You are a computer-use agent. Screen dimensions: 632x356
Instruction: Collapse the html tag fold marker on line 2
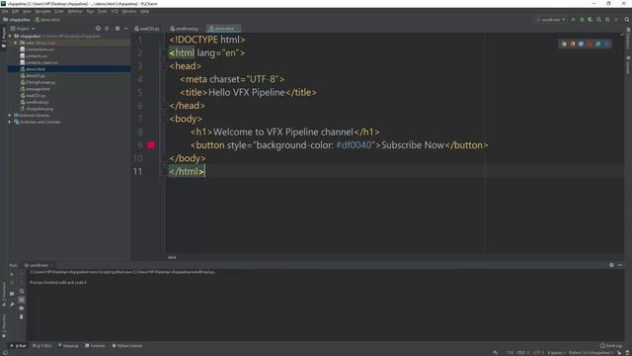coord(165,52)
